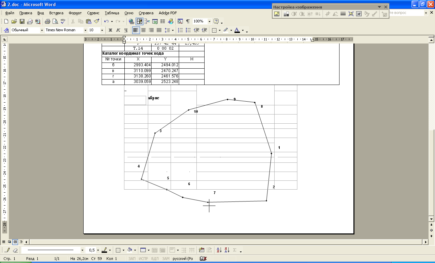Click table cell 2993.404
Viewport: 435px width, 263px height.
click(138, 65)
